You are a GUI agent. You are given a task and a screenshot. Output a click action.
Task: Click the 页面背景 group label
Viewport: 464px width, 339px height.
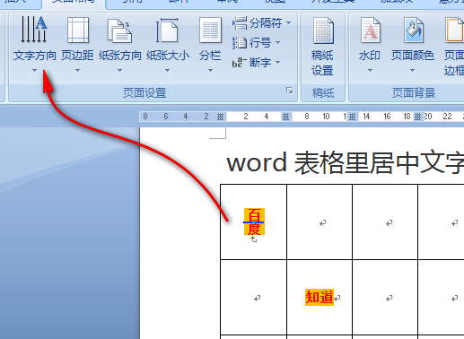coord(414,93)
